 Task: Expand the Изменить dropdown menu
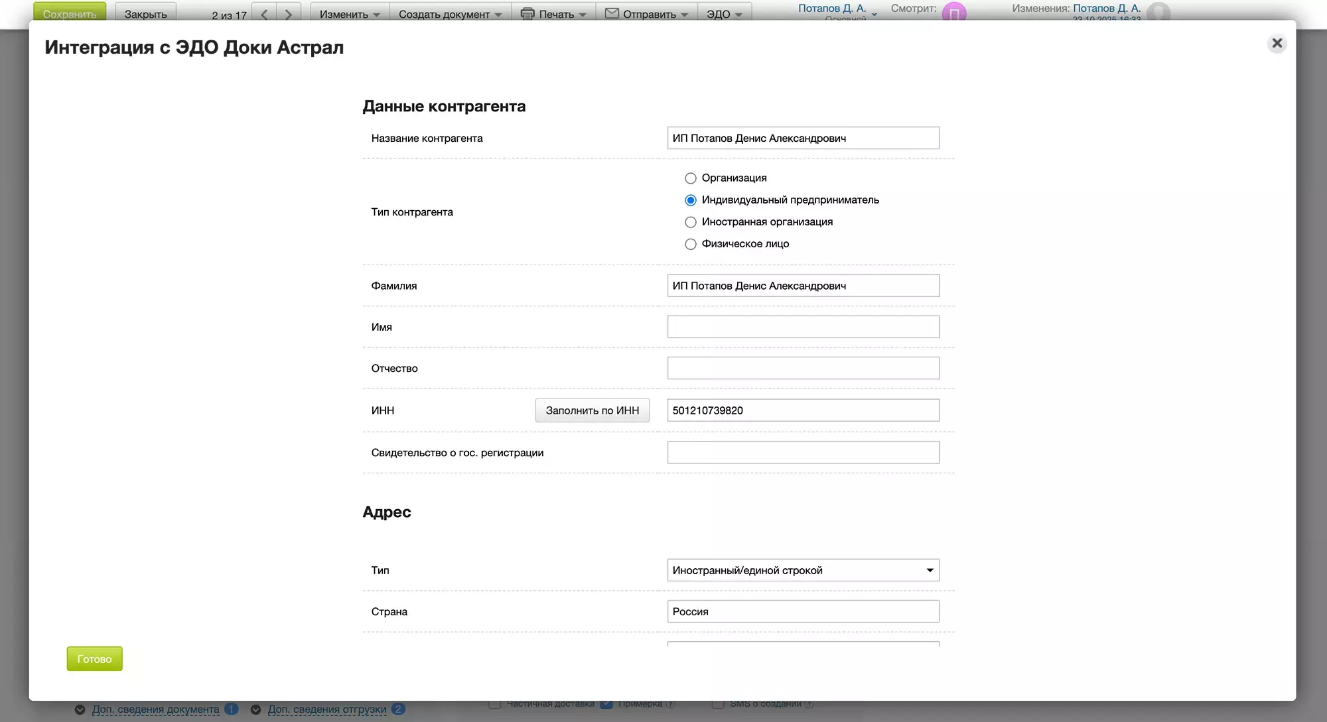coord(349,14)
